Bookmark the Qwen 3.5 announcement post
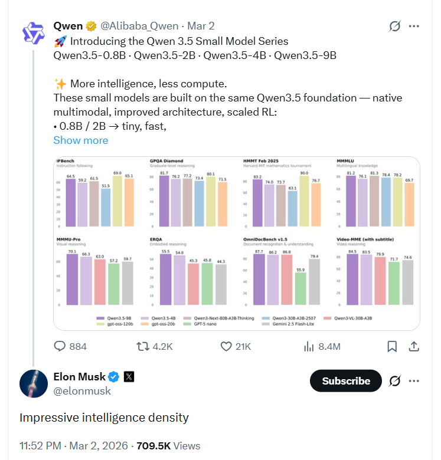This screenshot has width=441, height=460. pyautogui.click(x=392, y=346)
